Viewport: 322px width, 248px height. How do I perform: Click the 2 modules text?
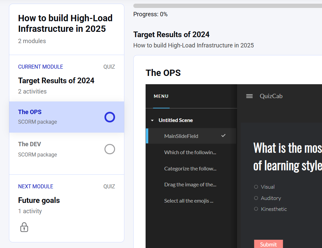click(32, 41)
